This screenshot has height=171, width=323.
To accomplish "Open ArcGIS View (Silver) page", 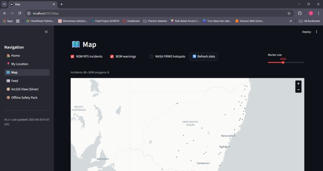I will 27,89.
